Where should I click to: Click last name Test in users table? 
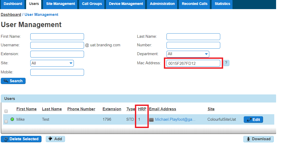[x=46, y=119]
